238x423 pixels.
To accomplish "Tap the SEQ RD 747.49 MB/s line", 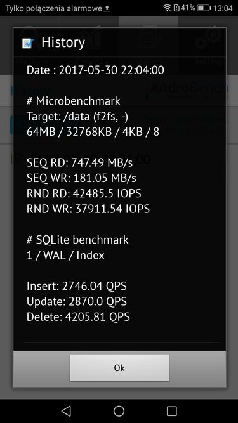I will 79,163.
